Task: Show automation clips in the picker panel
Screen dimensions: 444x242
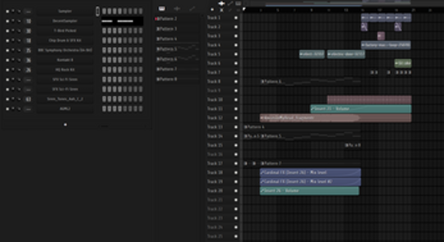Action: [192, 9]
